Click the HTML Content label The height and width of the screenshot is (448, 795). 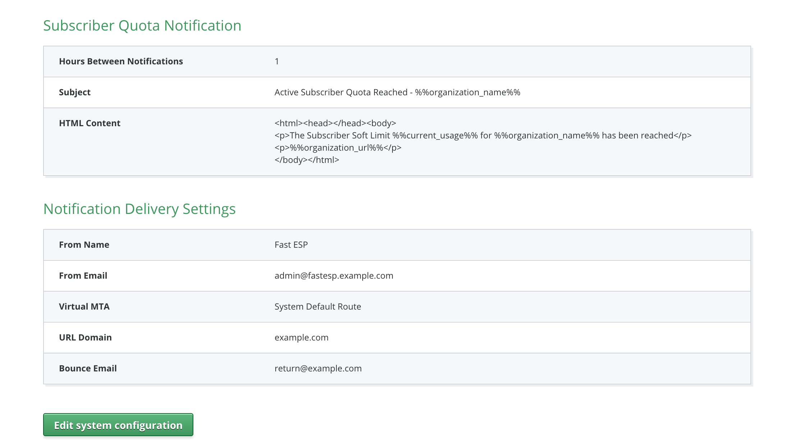point(89,123)
